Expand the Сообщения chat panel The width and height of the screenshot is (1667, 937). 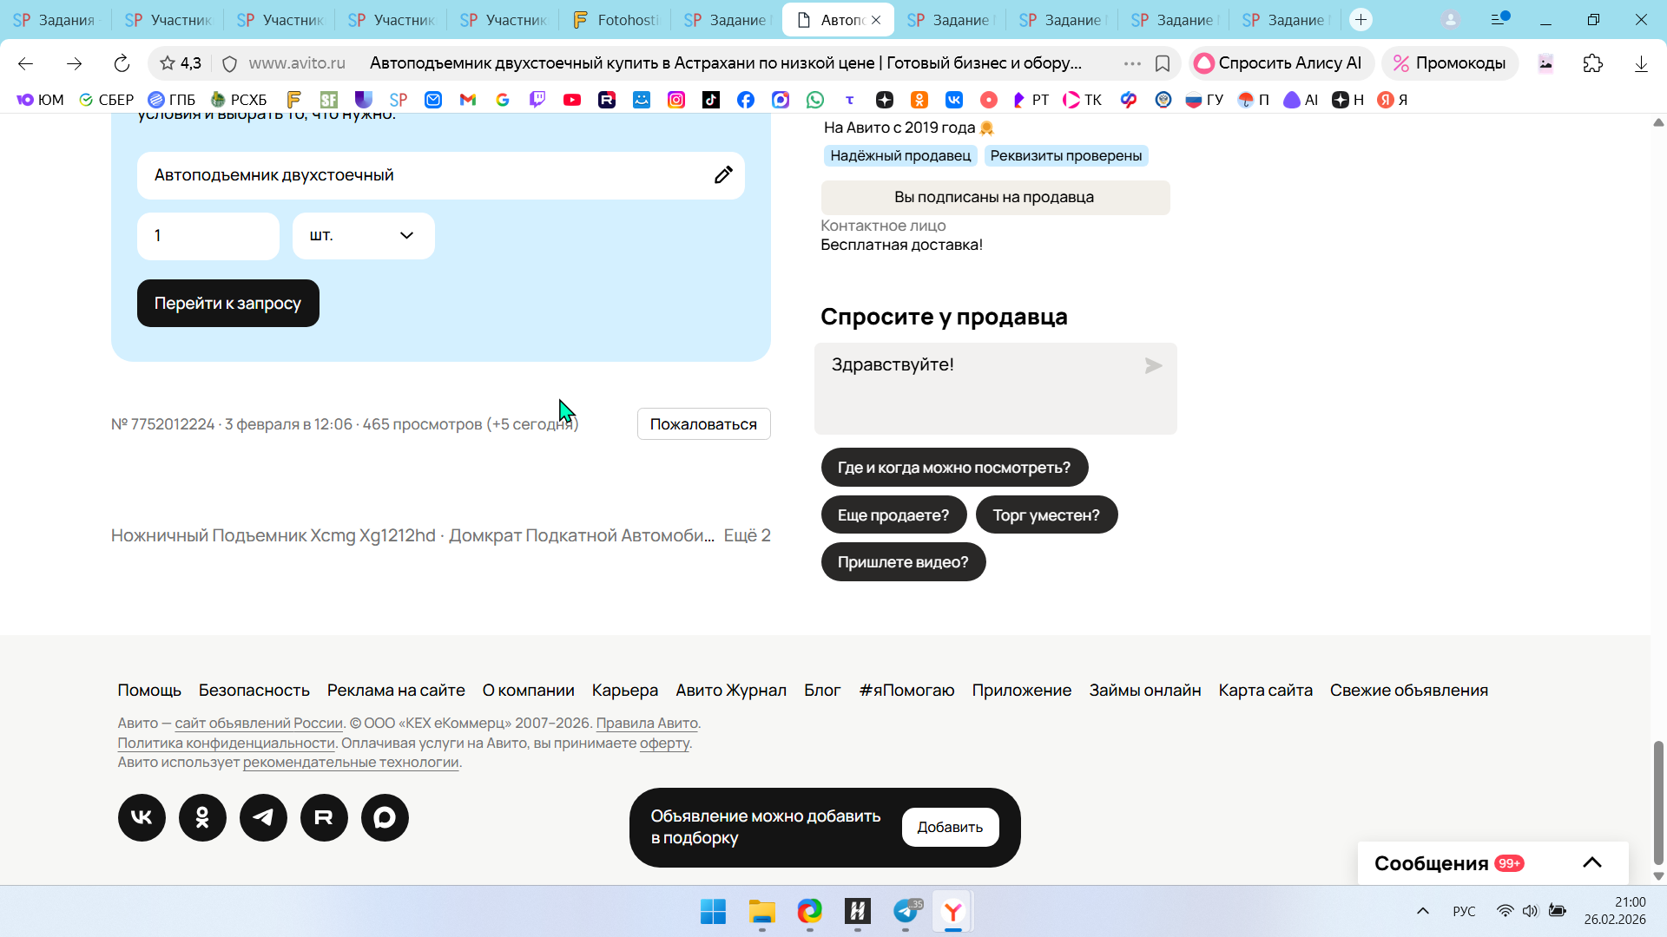[x=1591, y=862]
